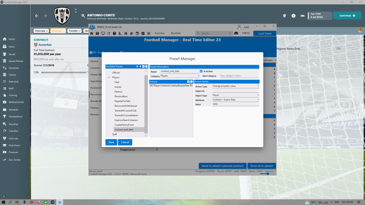Open Object Type dropdown showing Player

pos(235,95)
